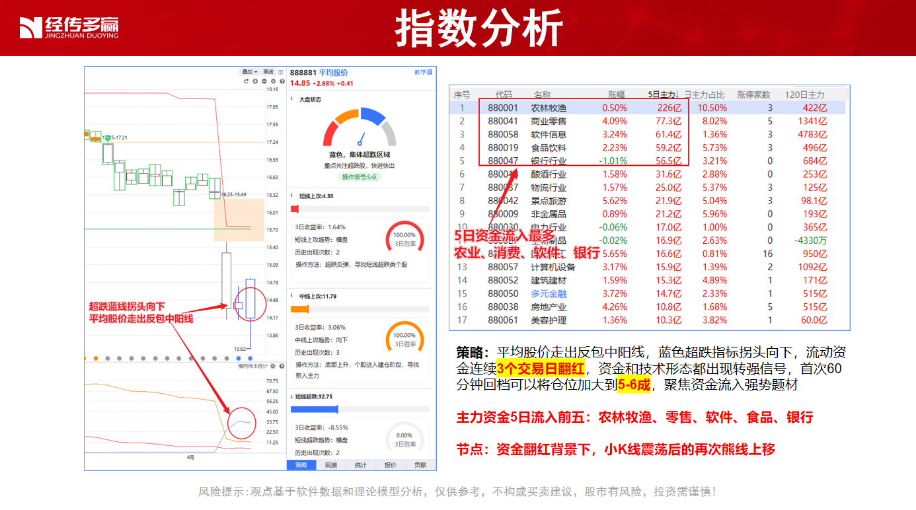This screenshot has width=916, height=510.
Task: Sort table by 5日主力 column header
Action: tap(663, 94)
